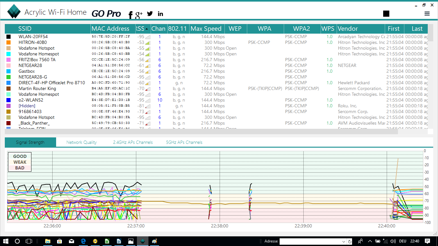
Task: Sort by the SSID column header
Action: pyautogui.click(x=48, y=29)
